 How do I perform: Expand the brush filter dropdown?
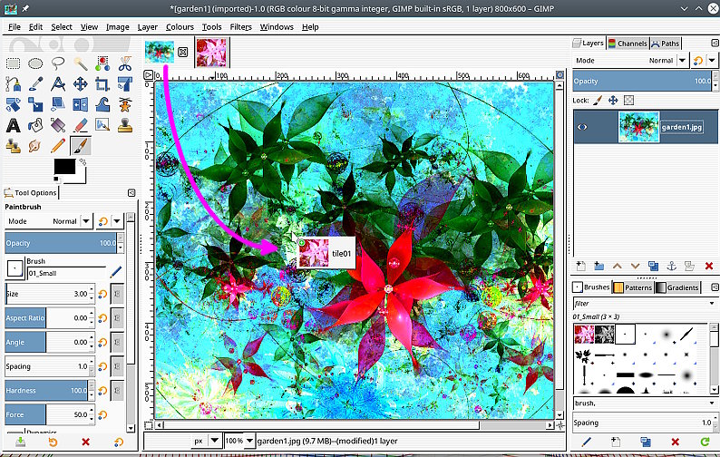(712, 303)
